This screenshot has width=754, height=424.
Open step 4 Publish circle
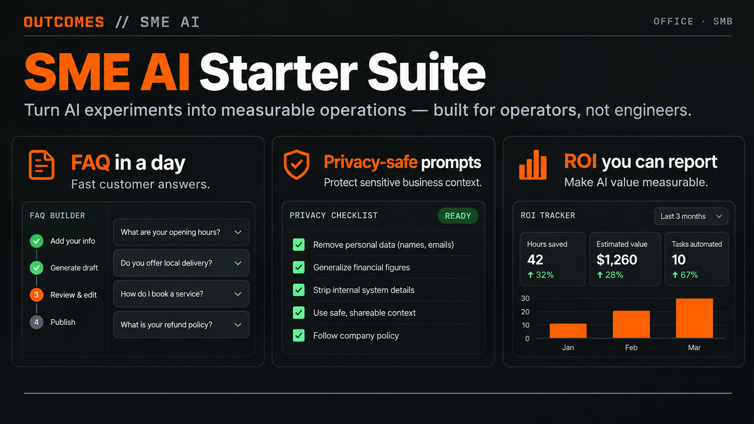(37, 322)
